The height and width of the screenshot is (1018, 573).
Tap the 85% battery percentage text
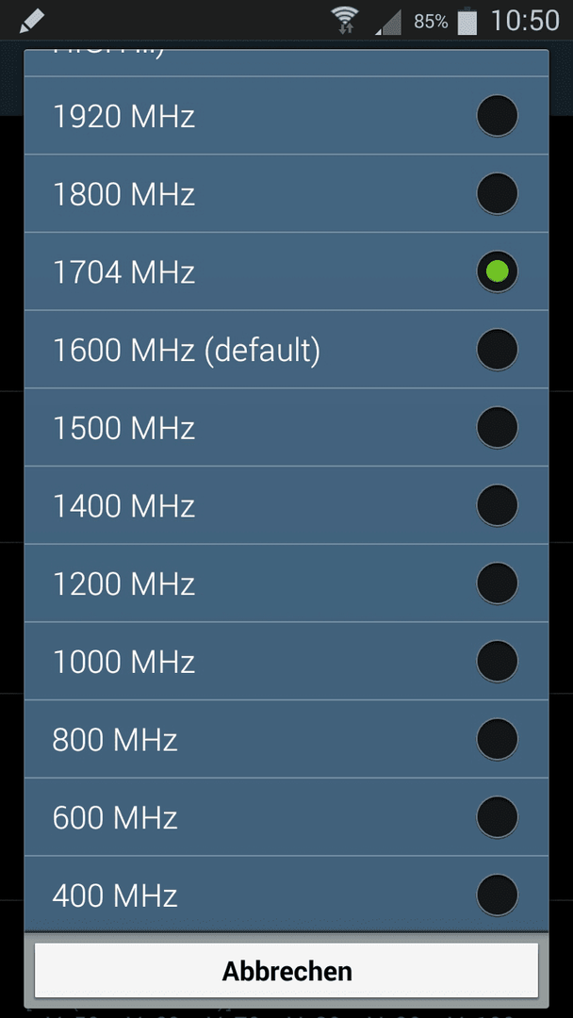431,22
